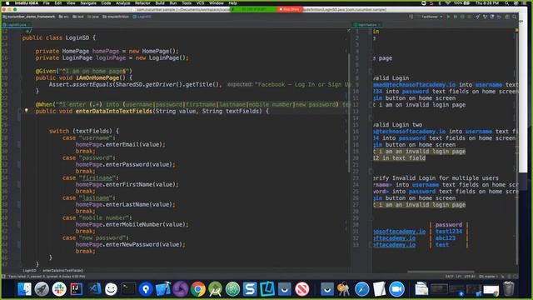Open Trash in the Dock
533x300 pixels.
click(509, 289)
